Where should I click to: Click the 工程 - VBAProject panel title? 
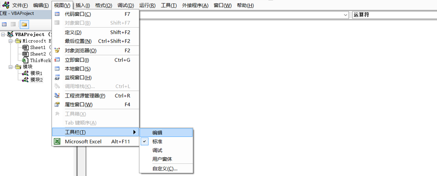coord(17,13)
